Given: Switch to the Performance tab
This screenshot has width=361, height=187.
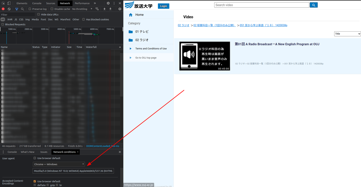Looking at the screenshot, I should pos(82,3).
